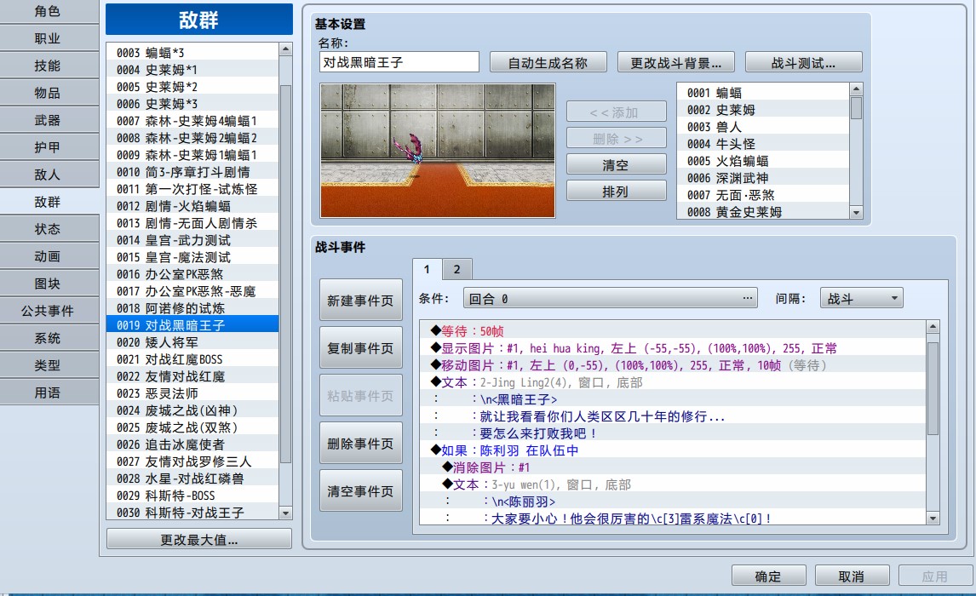Image resolution: width=976 pixels, height=596 pixels.
Task: Click the 清空 button for troop members
Action: tap(617, 165)
